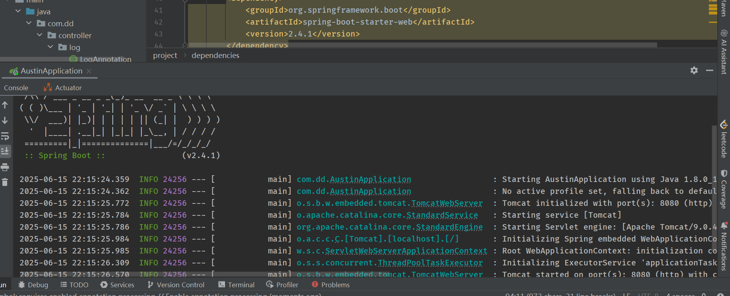730x296 pixels.
Task: Click the groupId line in the editor
Action: [348, 10]
